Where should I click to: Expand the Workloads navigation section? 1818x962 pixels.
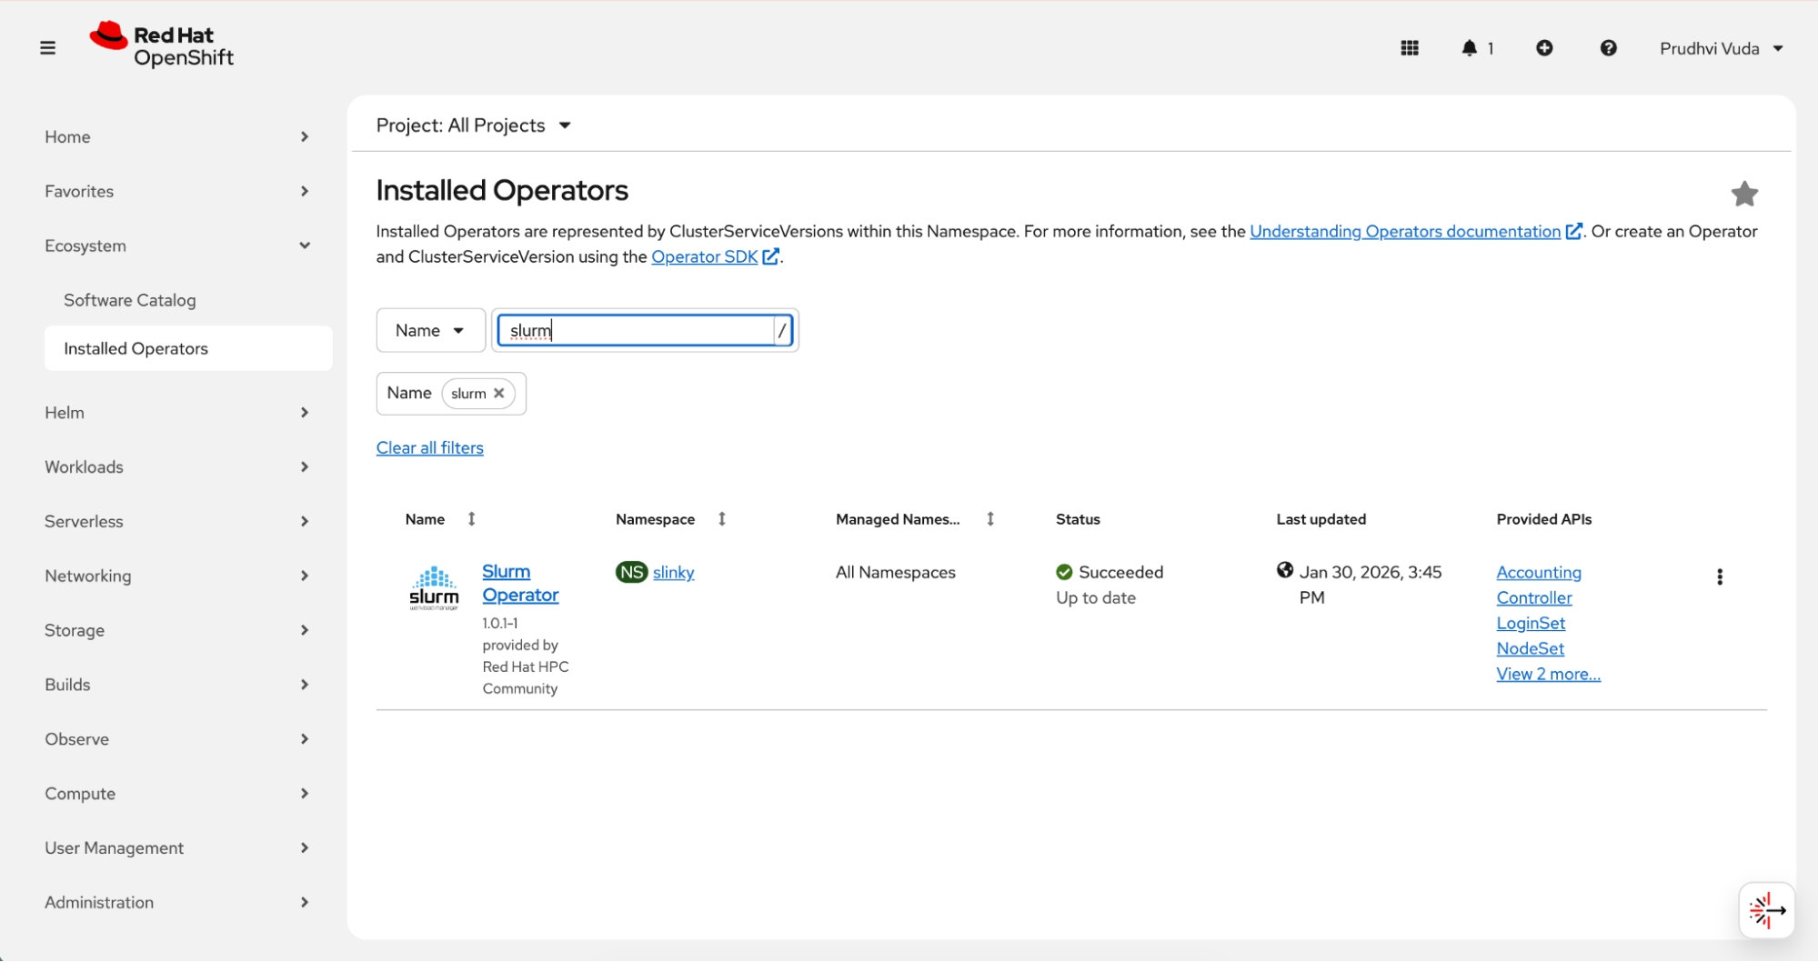click(177, 466)
